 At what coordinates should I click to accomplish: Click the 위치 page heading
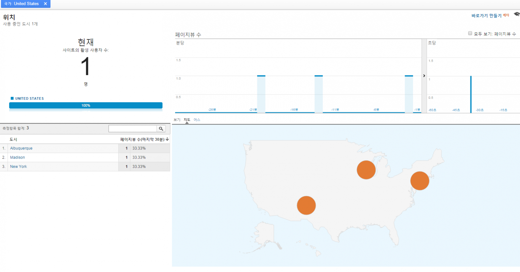tap(9, 17)
